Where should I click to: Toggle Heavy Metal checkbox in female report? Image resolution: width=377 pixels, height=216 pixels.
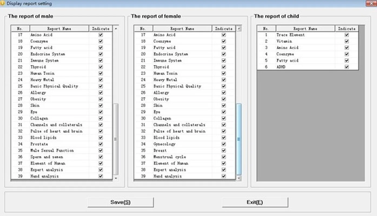pos(223,80)
